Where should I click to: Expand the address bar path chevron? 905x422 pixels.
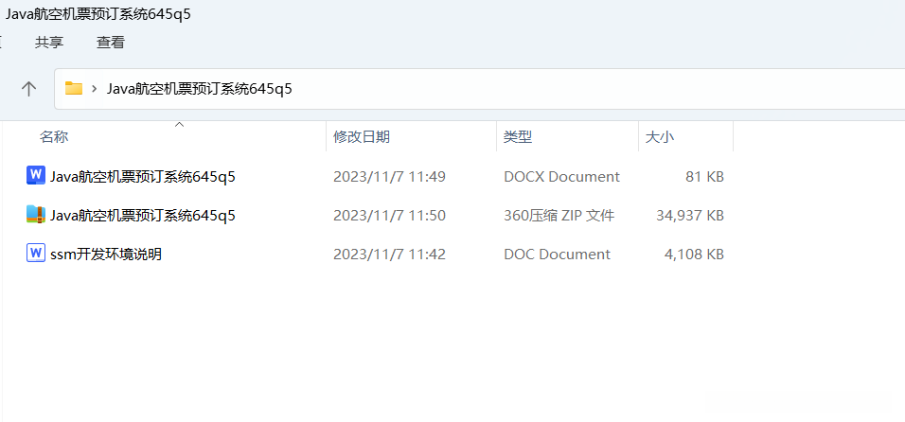tap(95, 89)
